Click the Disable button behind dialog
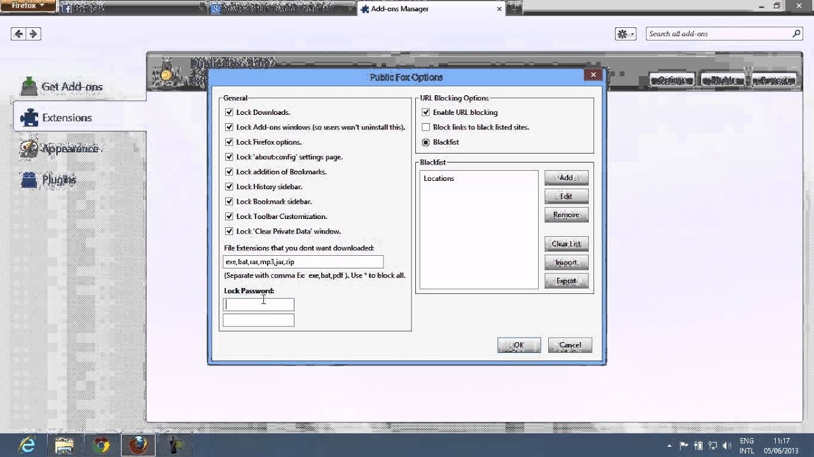Image resolution: width=814 pixels, height=457 pixels. tap(723, 80)
